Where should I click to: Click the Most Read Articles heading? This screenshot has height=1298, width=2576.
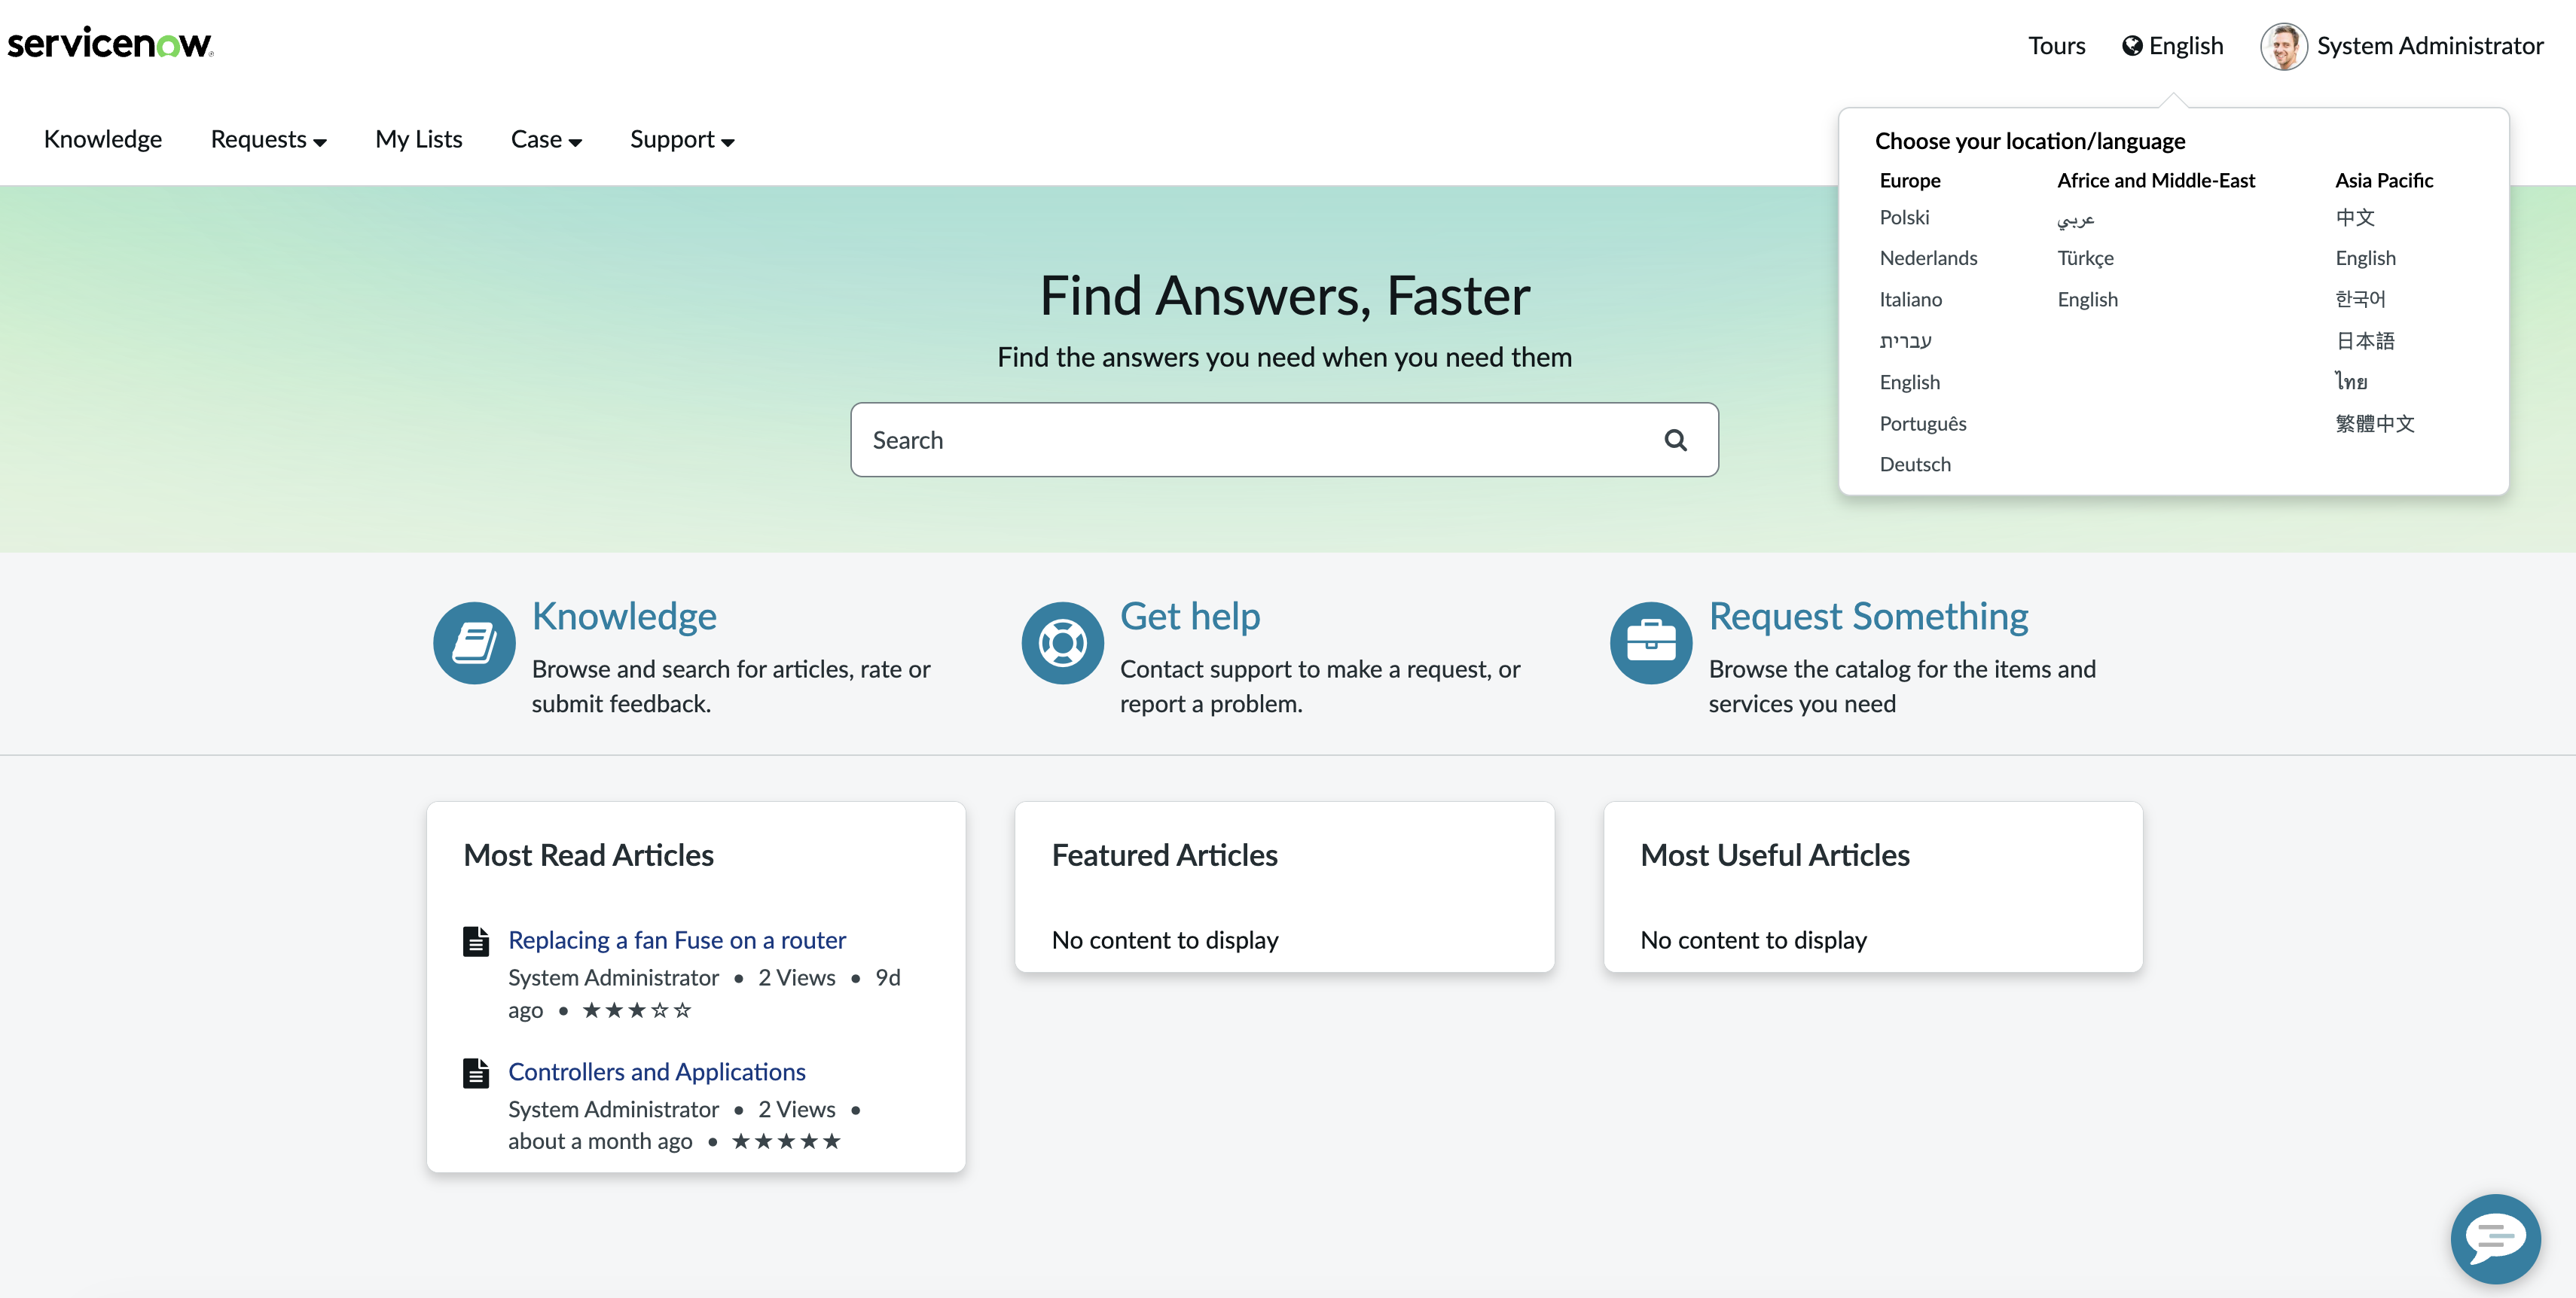588,855
